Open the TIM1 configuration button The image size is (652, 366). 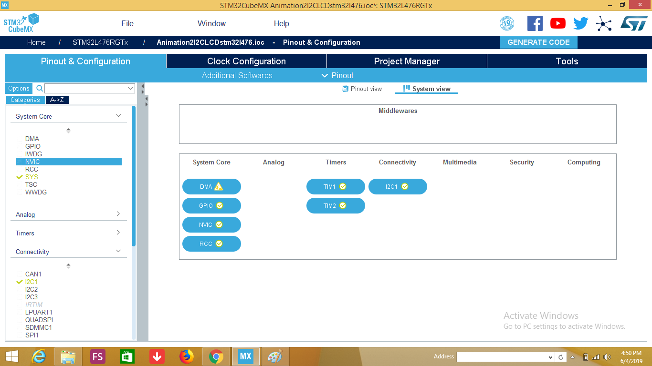click(336, 187)
